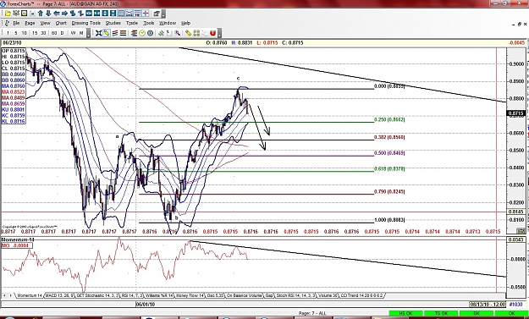Select the highlighted yellow pencil drawing tool
The height and width of the screenshot is (319, 529).
tap(107, 33)
